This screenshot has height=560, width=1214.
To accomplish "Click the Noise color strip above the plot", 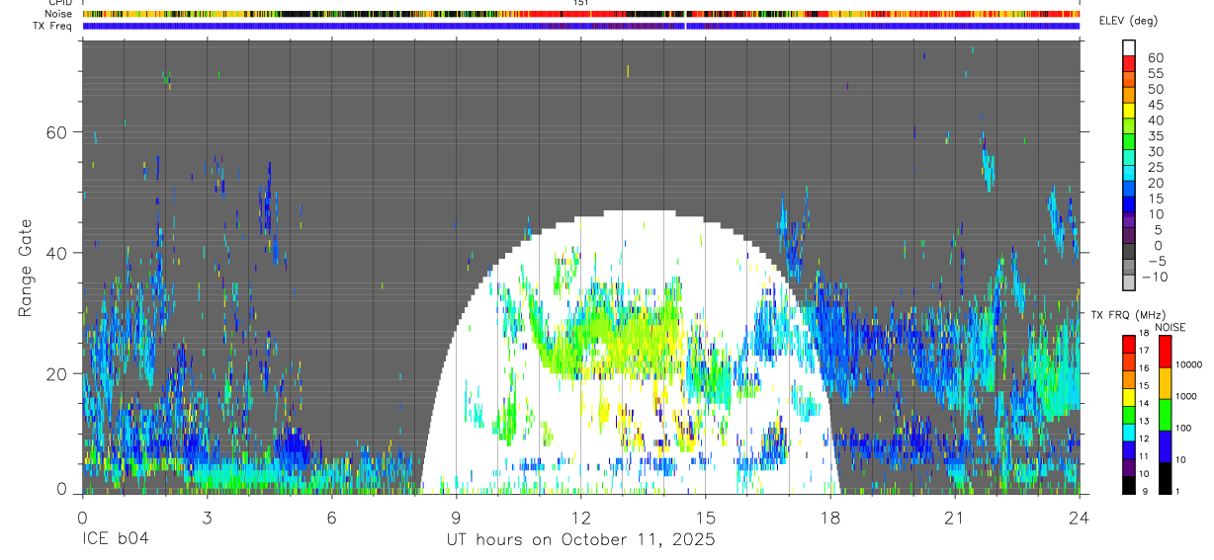I will [x=581, y=14].
